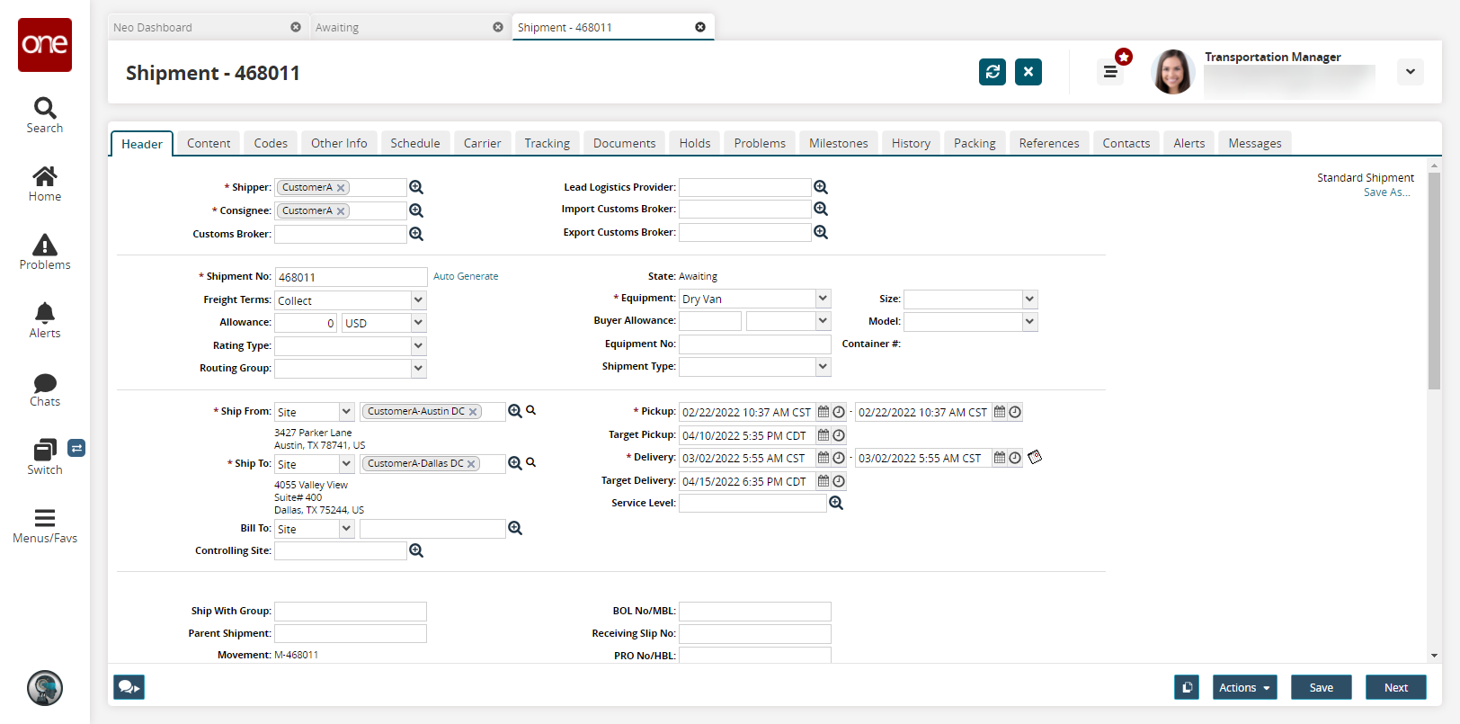The width and height of the screenshot is (1460, 724).
Task: Open the Milestones tab
Action: [838, 143]
